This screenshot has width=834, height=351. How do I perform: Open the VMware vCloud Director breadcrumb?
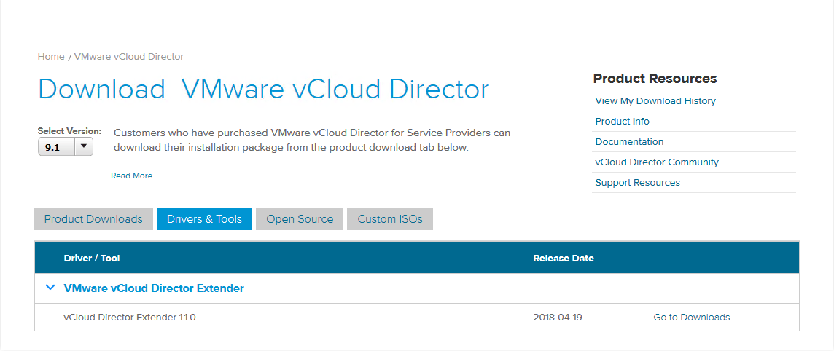click(x=129, y=56)
